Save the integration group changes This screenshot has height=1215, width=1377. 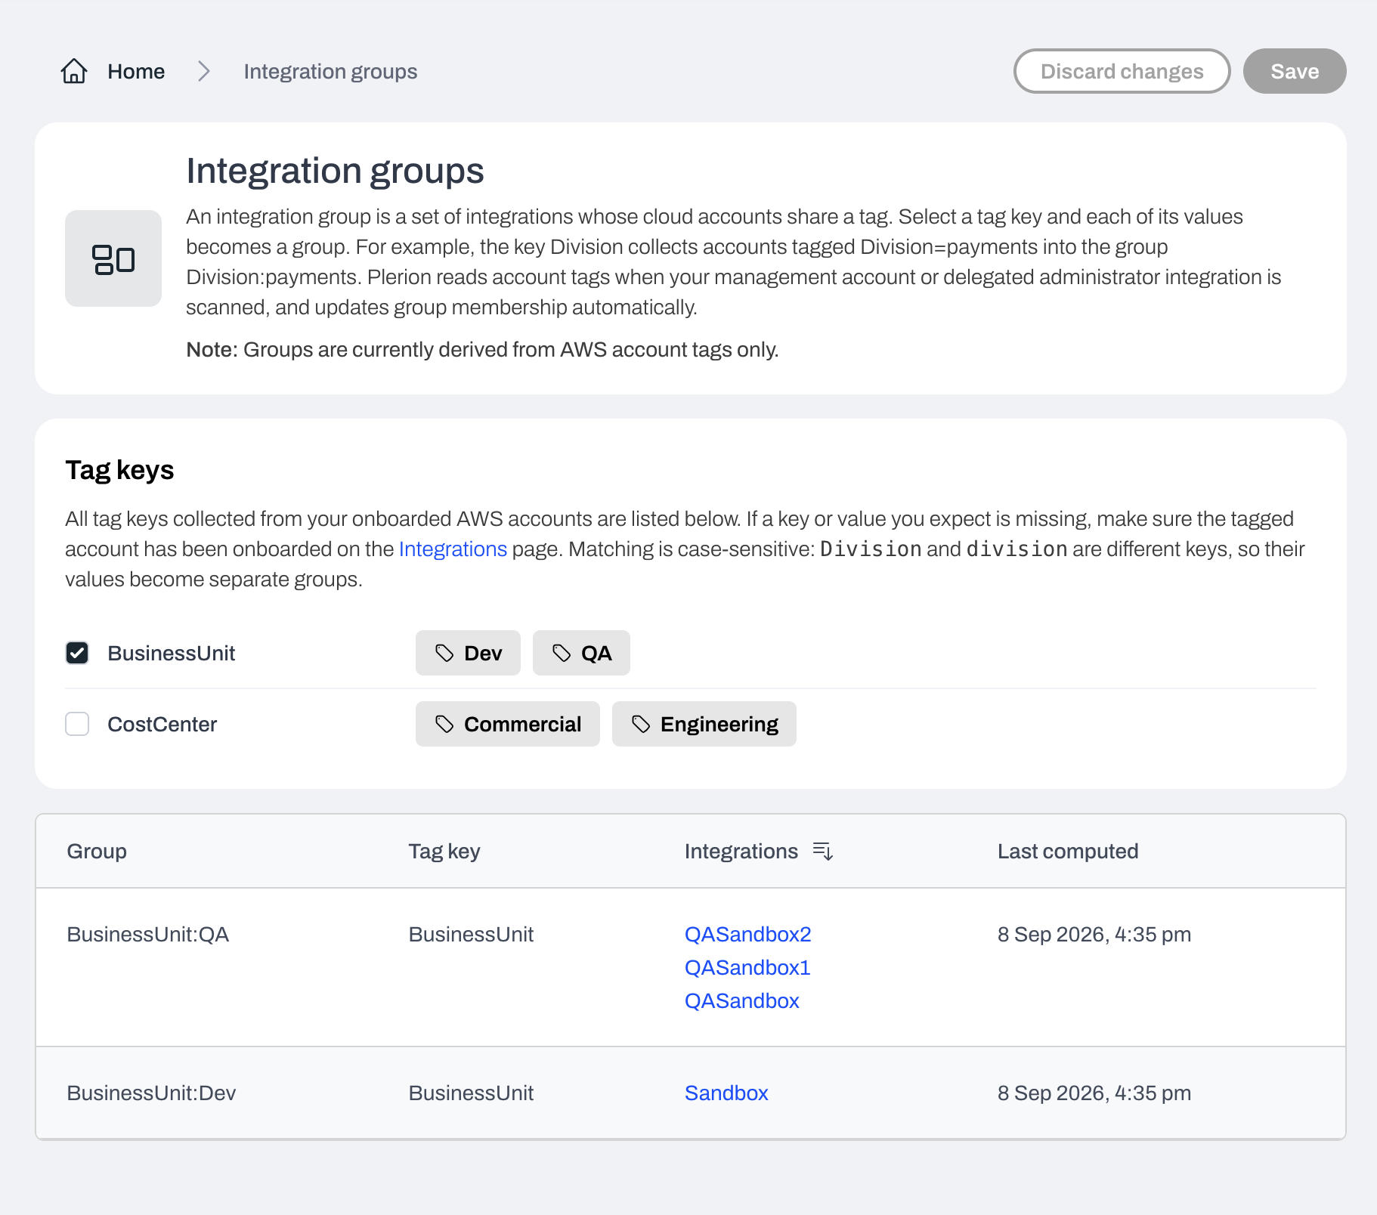pyautogui.click(x=1295, y=71)
